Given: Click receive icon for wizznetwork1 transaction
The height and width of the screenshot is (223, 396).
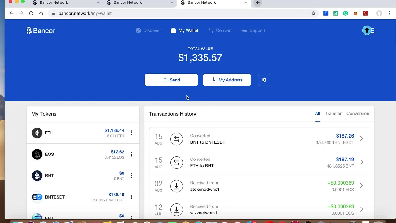Looking at the screenshot, I should click(177, 210).
